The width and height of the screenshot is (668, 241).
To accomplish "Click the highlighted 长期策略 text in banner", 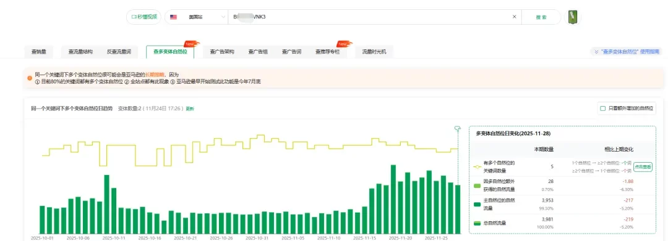I will [x=155, y=74].
